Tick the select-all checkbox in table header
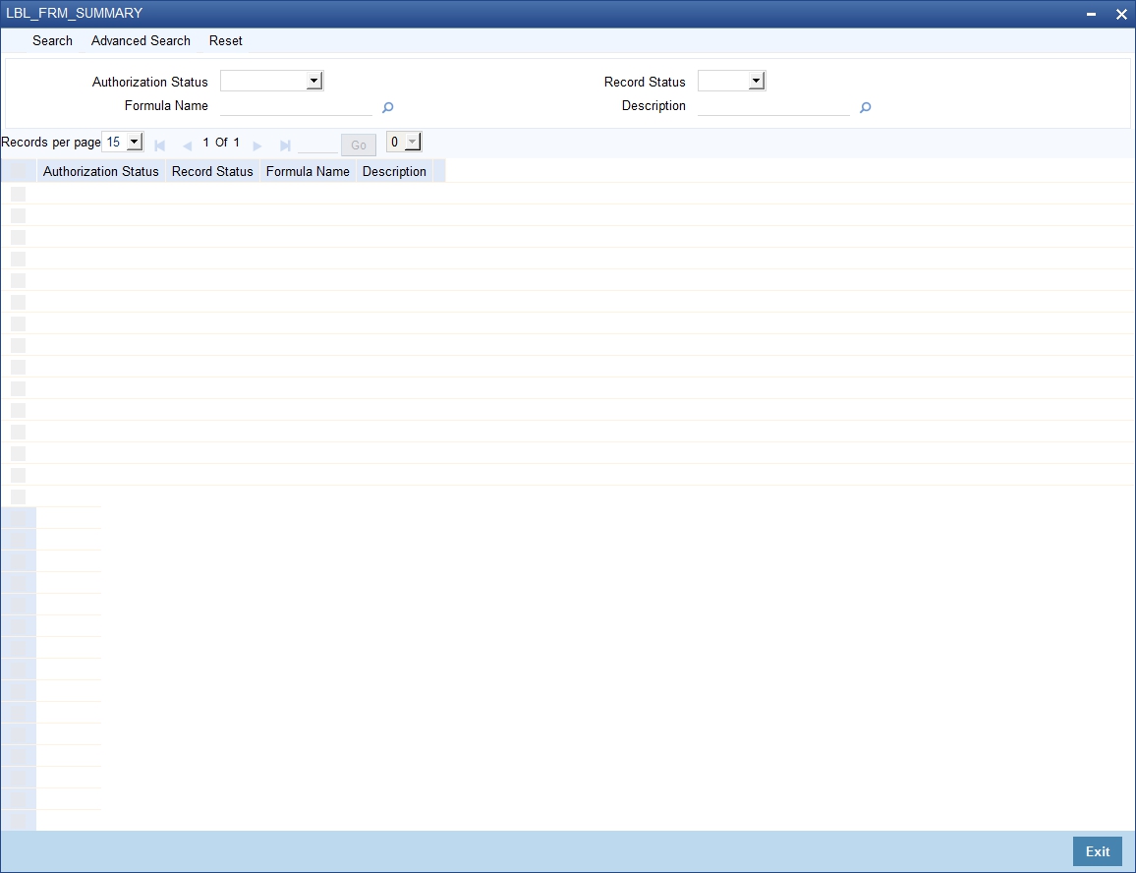The height and width of the screenshot is (873, 1136). 18,171
